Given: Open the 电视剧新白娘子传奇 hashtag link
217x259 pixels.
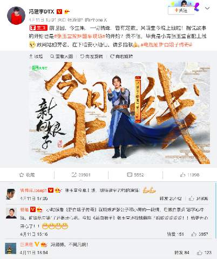Looking at the screenshot, I should point(166,45).
